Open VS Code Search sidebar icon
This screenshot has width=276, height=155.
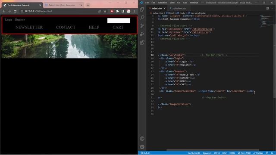click(x=142, y=17)
